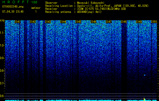Click the 2343 time marker
This screenshot has width=159, height=101.
(48, 22)
